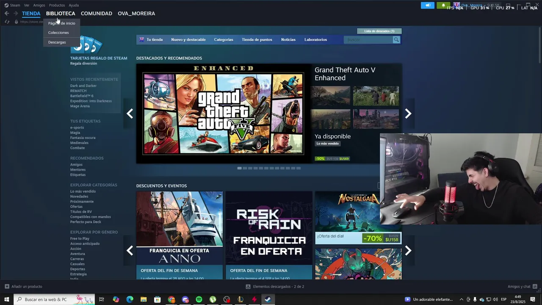Reload the store page with refresh icon
This screenshot has height=305, width=542.
[7, 22]
